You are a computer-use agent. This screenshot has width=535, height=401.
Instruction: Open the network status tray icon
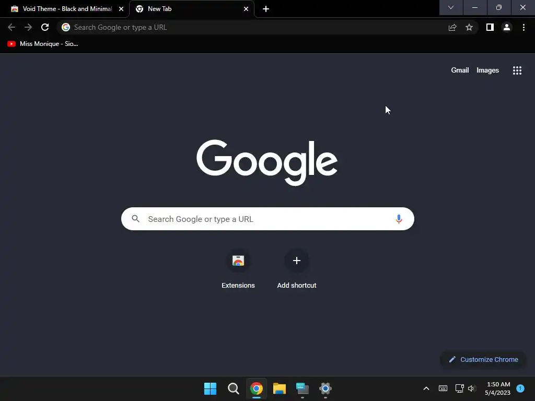(x=459, y=388)
